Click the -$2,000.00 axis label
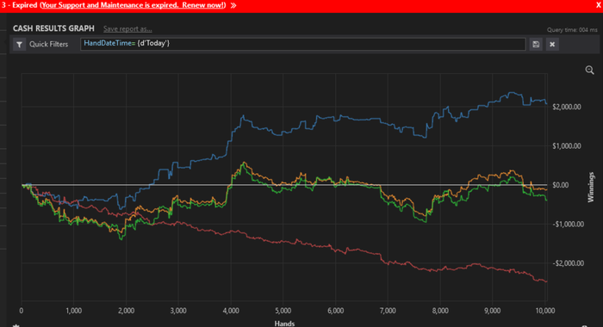The image size is (603, 327). coord(568,263)
